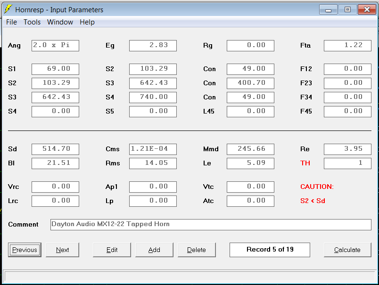
Task: Go to the Previous record
Action: pyautogui.click(x=25, y=250)
